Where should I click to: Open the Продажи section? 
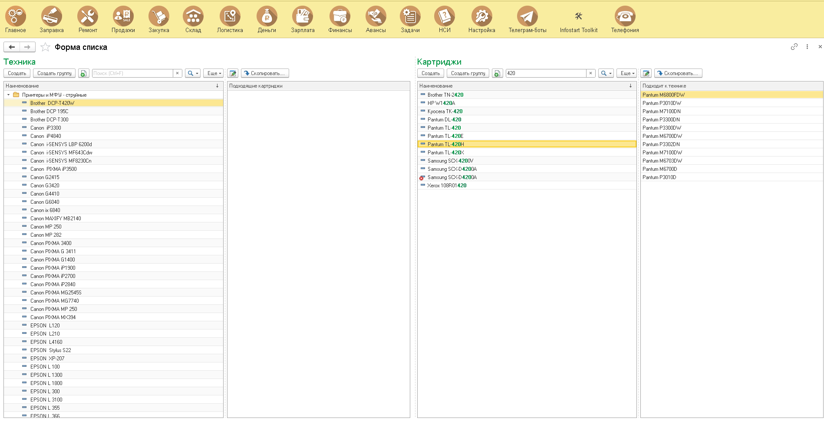tap(123, 20)
